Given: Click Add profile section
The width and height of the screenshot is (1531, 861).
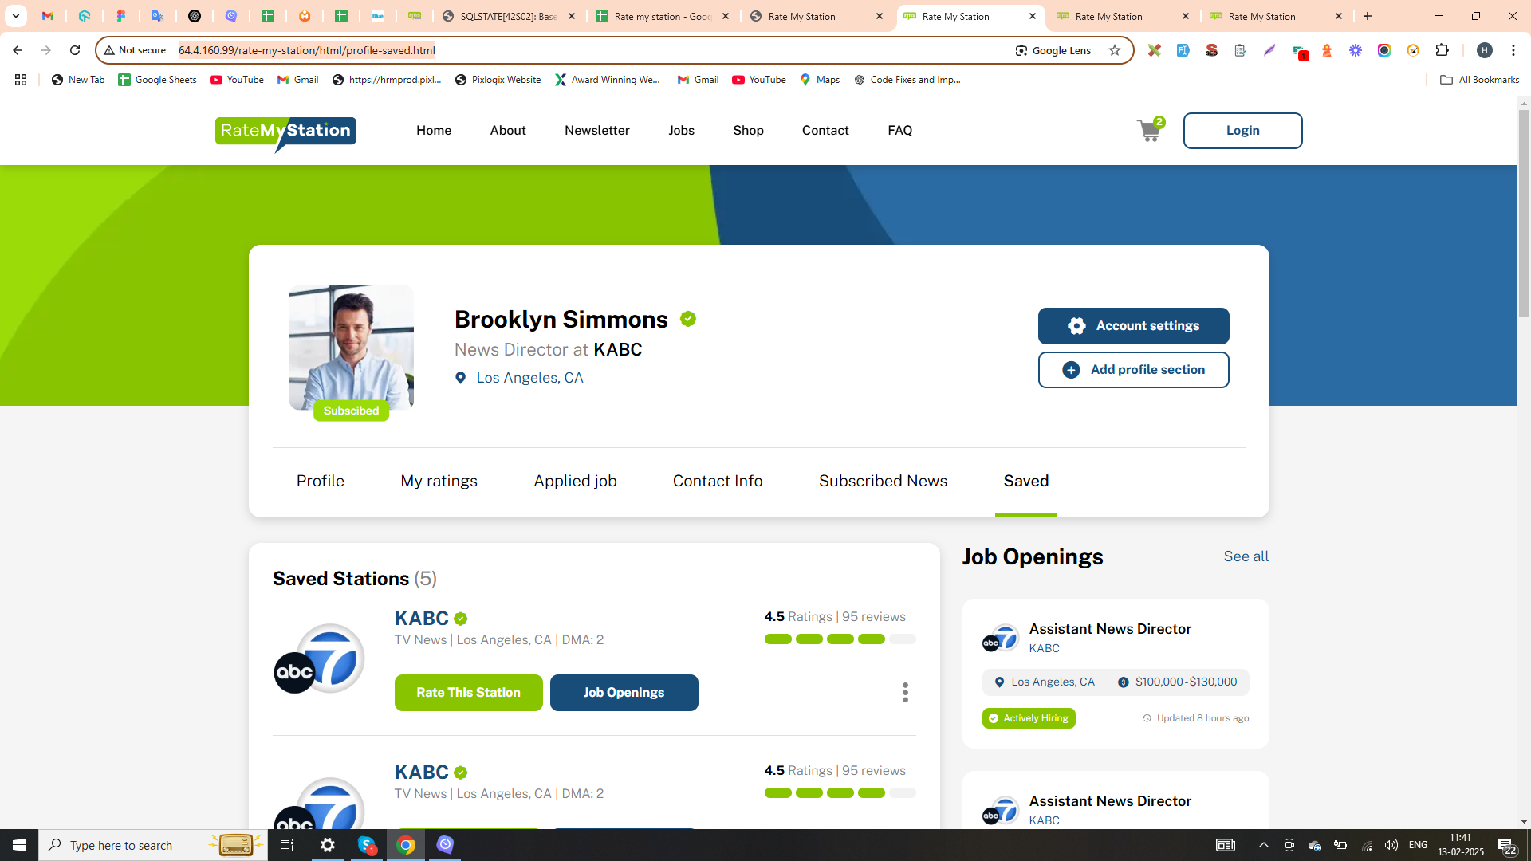Looking at the screenshot, I should tap(1134, 370).
